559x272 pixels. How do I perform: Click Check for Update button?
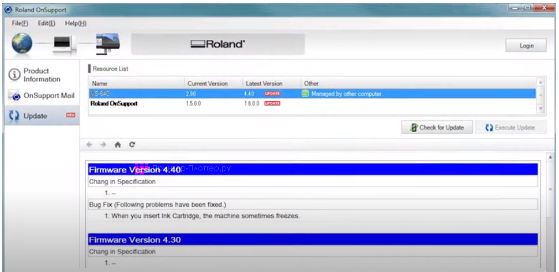[x=437, y=128]
